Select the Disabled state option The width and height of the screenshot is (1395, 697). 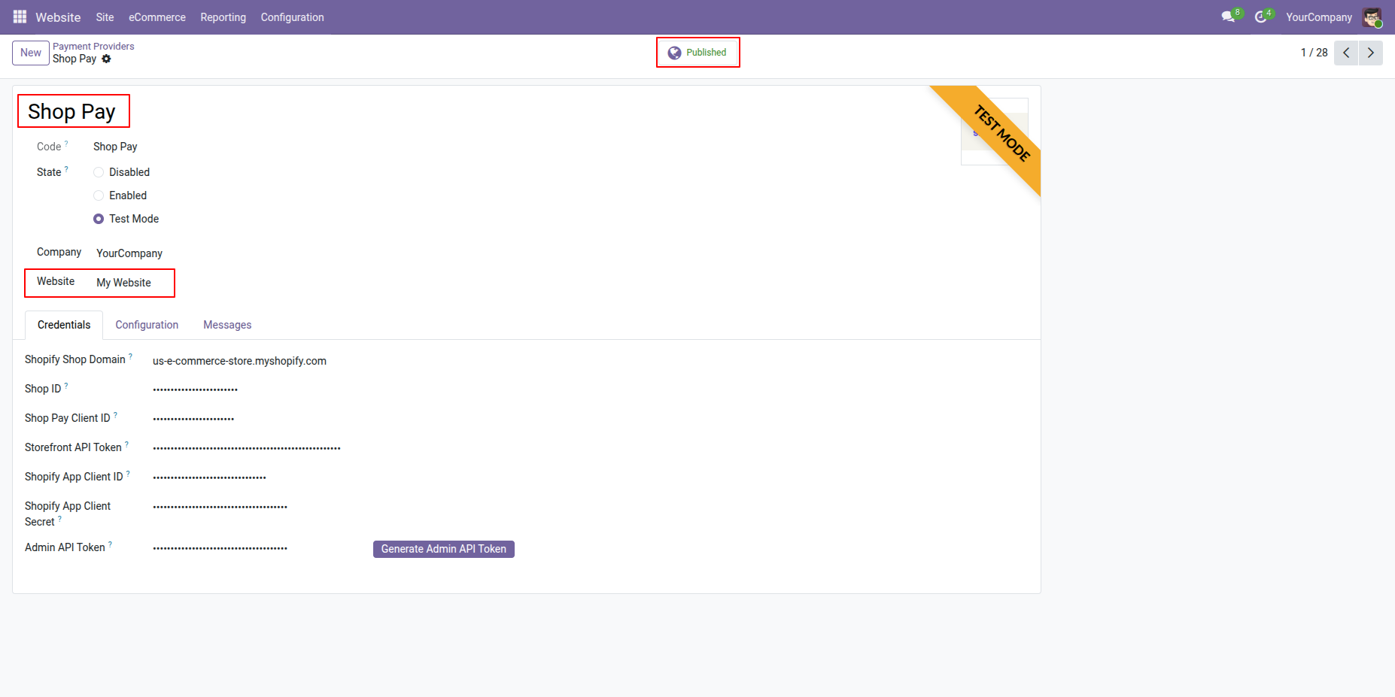point(99,172)
